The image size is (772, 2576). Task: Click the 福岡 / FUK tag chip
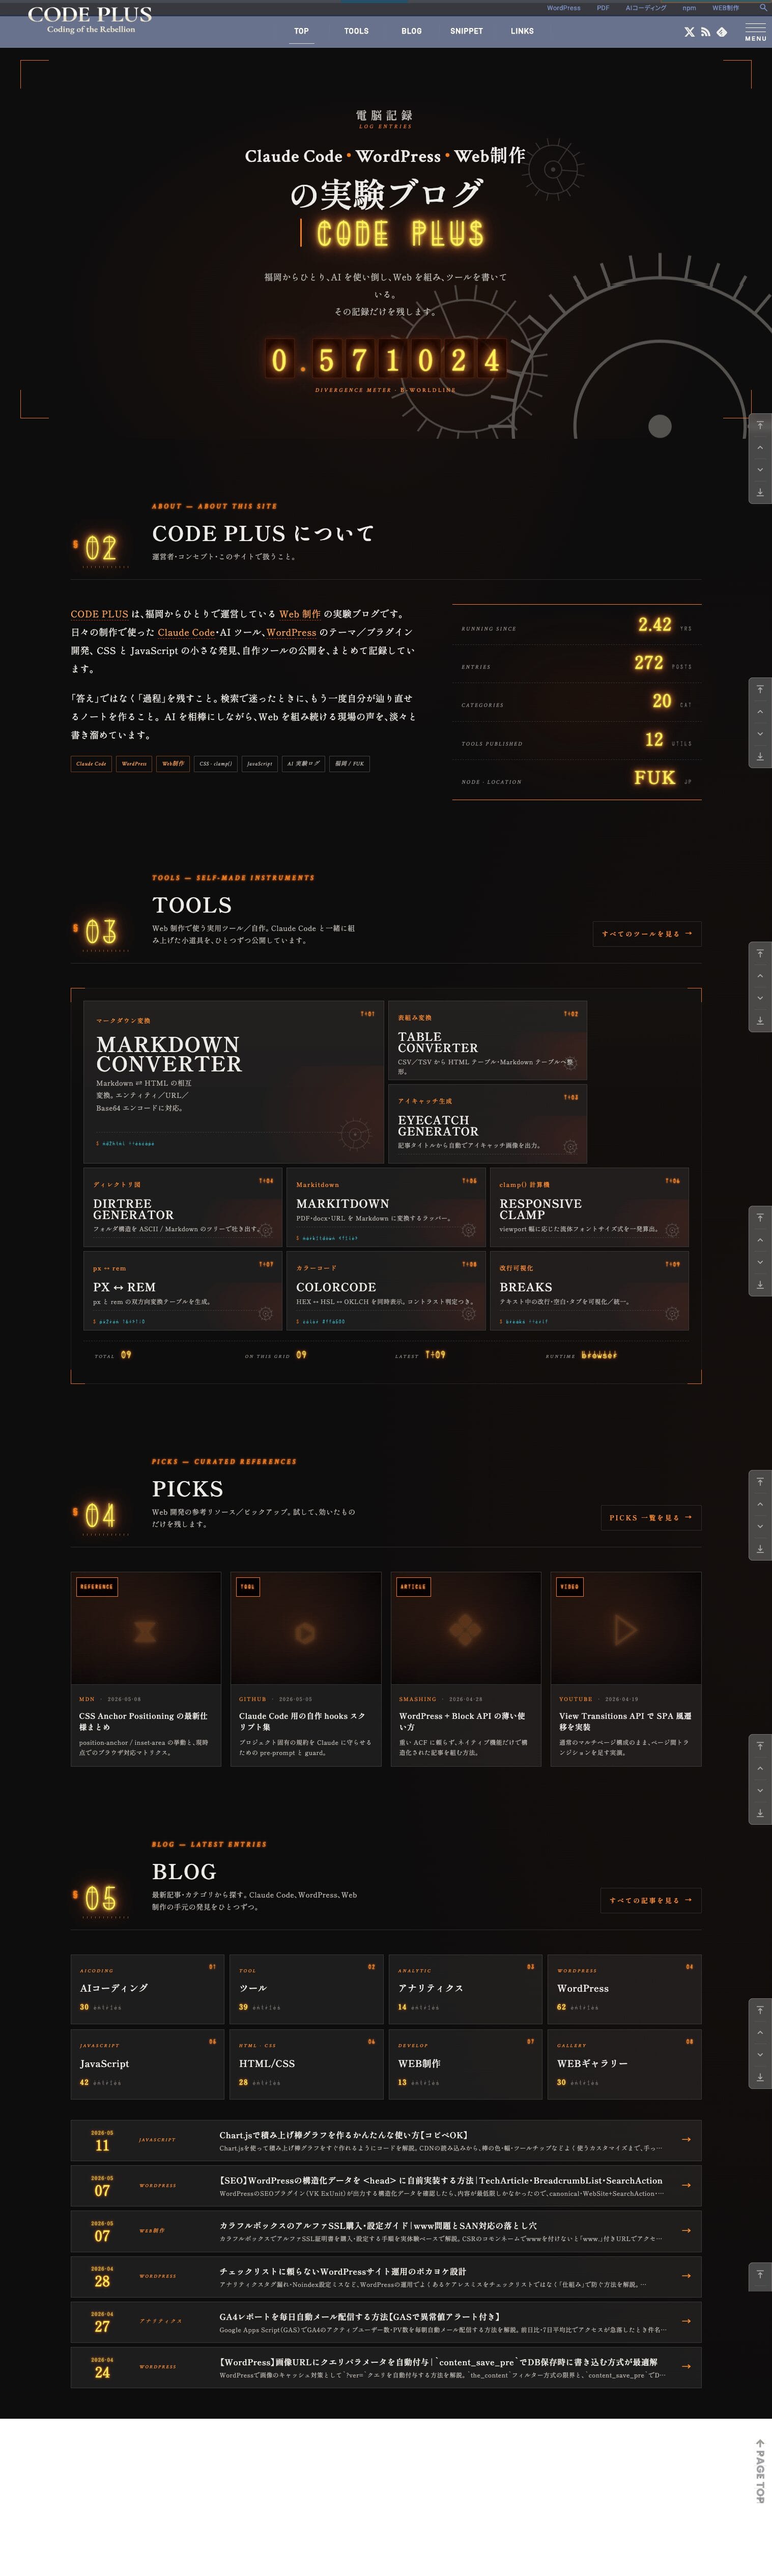tap(350, 764)
